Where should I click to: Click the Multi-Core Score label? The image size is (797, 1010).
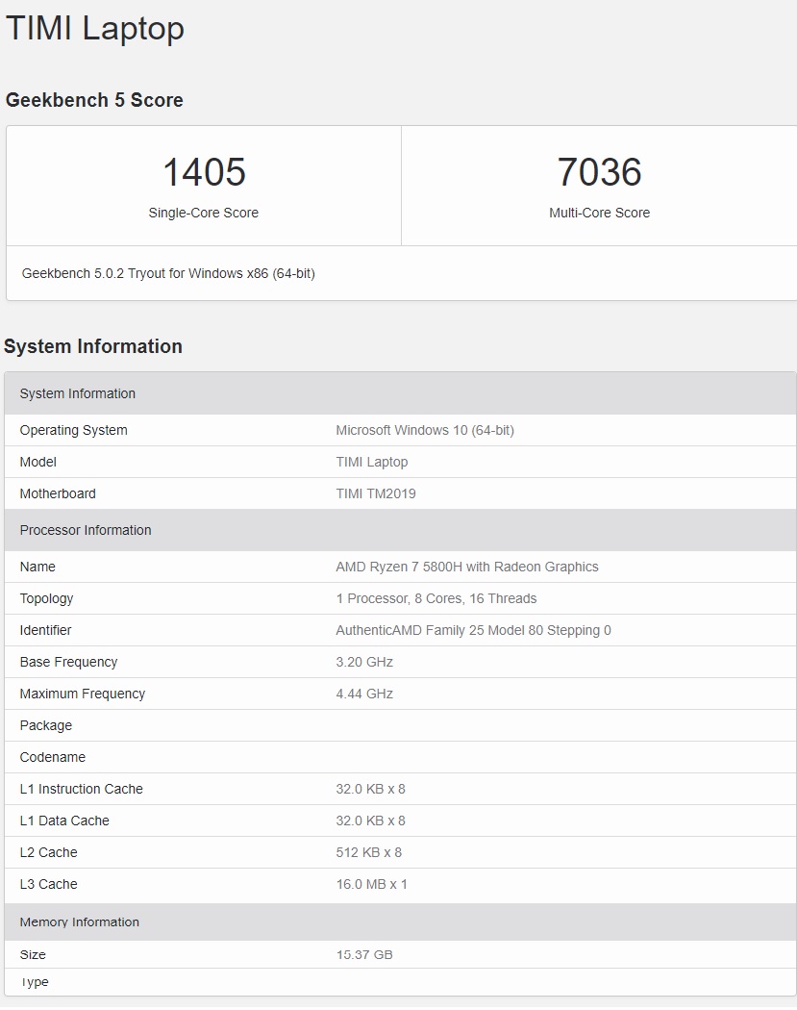pos(599,213)
